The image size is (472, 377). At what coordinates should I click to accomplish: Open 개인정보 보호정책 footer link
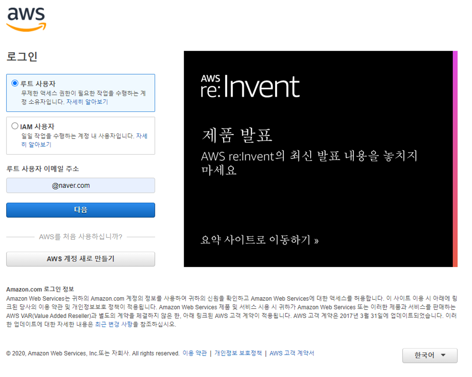pos(238,353)
